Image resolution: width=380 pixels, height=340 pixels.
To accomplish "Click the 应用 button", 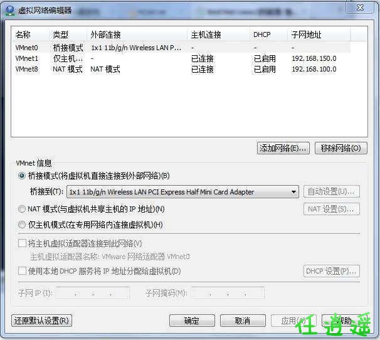I will click(x=293, y=321).
